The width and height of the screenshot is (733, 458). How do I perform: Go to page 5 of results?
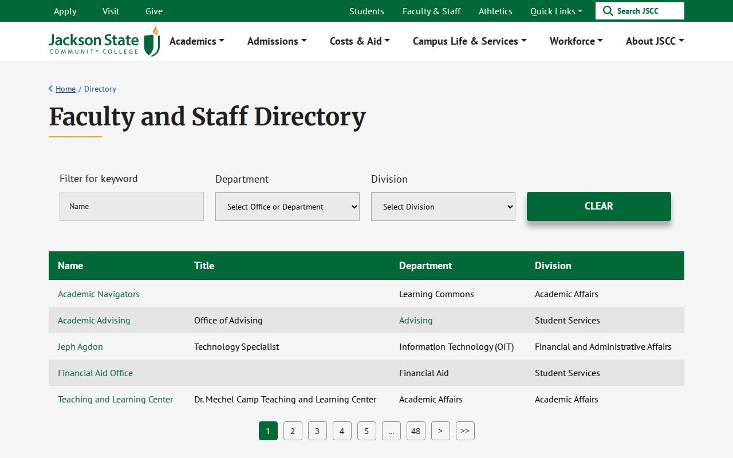click(366, 431)
